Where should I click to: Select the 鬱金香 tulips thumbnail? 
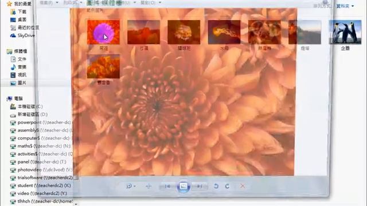[x=103, y=66]
